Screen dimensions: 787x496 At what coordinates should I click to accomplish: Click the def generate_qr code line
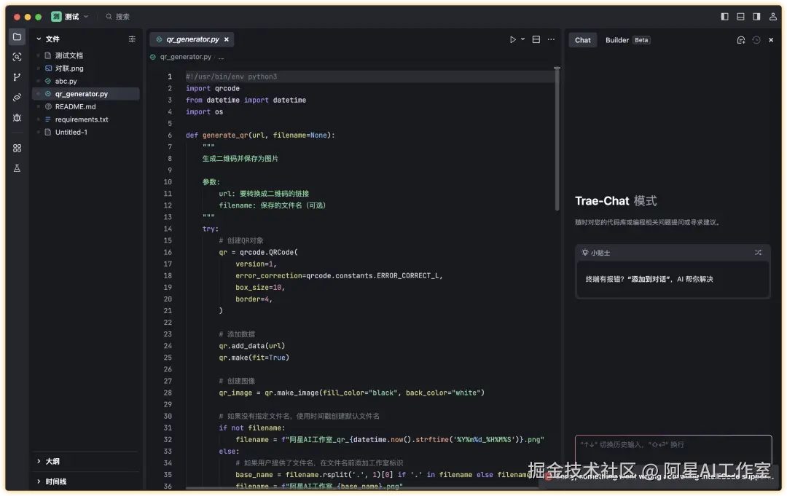click(260, 135)
